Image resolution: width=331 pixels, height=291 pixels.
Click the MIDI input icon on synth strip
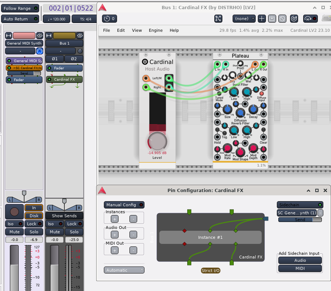click(x=40, y=51)
